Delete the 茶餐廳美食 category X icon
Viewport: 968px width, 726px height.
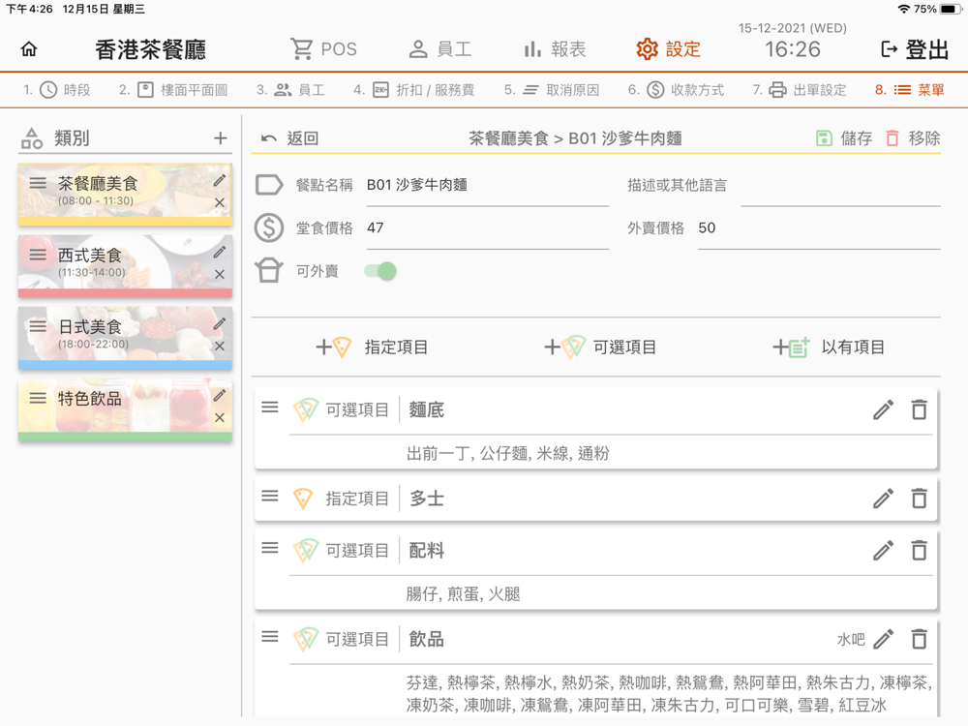click(219, 202)
